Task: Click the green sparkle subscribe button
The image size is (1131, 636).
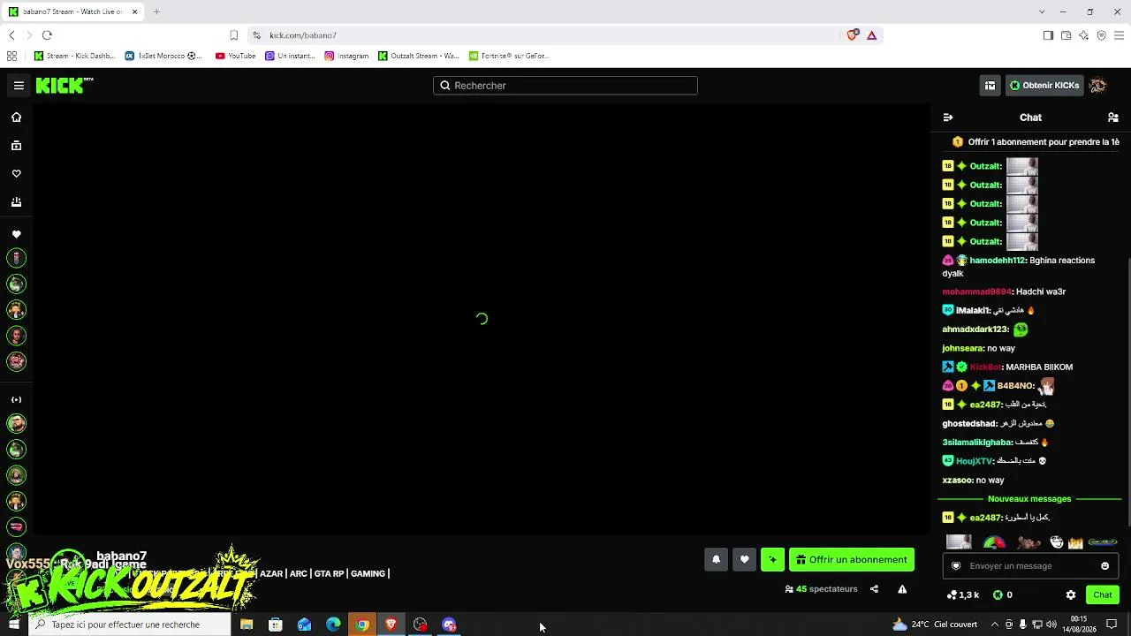Action: [772, 559]
